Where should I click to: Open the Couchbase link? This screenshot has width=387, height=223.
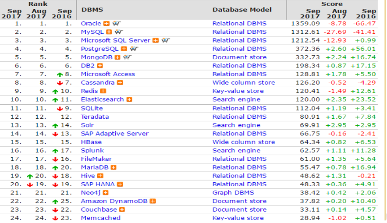coord(99,209)
